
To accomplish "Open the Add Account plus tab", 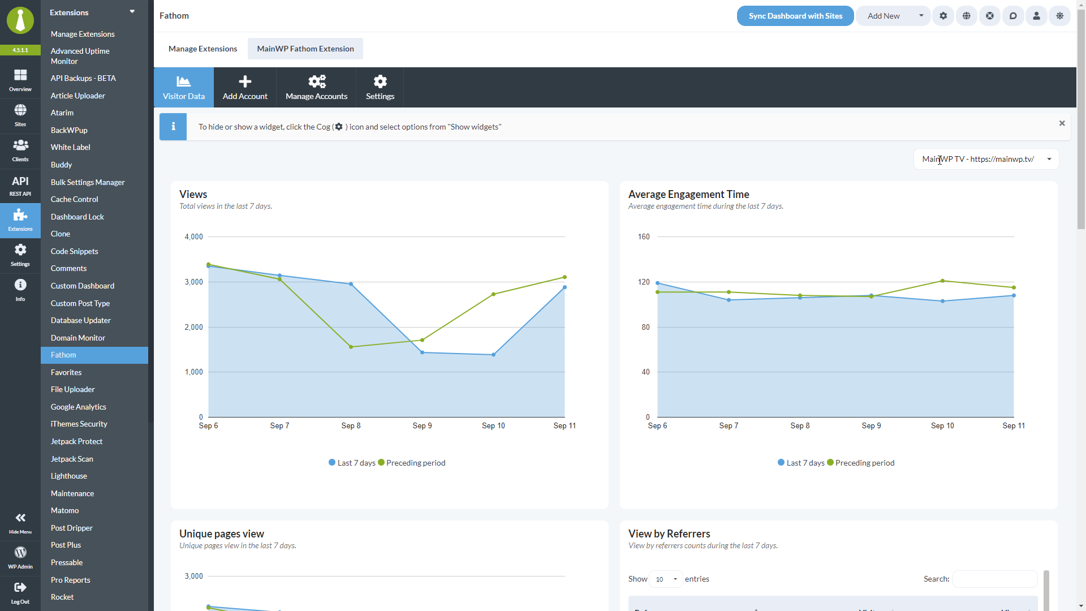I will pyautogui.click(x=245, y=88).
